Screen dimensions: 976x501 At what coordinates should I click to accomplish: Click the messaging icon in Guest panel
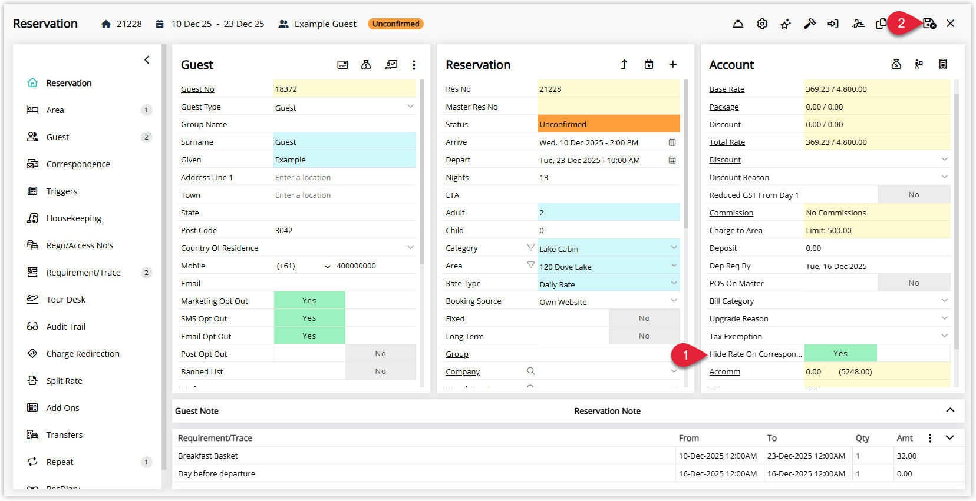(x=391, y=65)
